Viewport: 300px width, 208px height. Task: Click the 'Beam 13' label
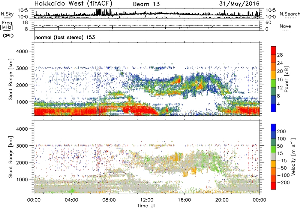tap(146, 4)
